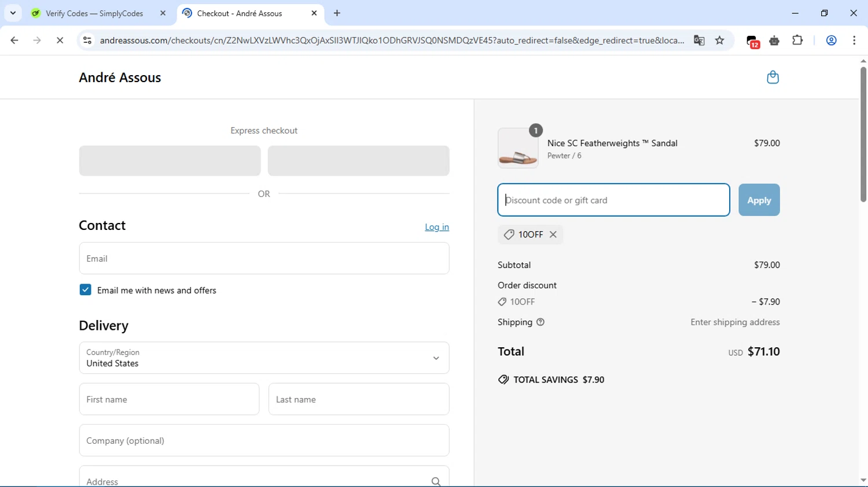Restore down the browser window

pyautogui.click(x=824, y=13)
